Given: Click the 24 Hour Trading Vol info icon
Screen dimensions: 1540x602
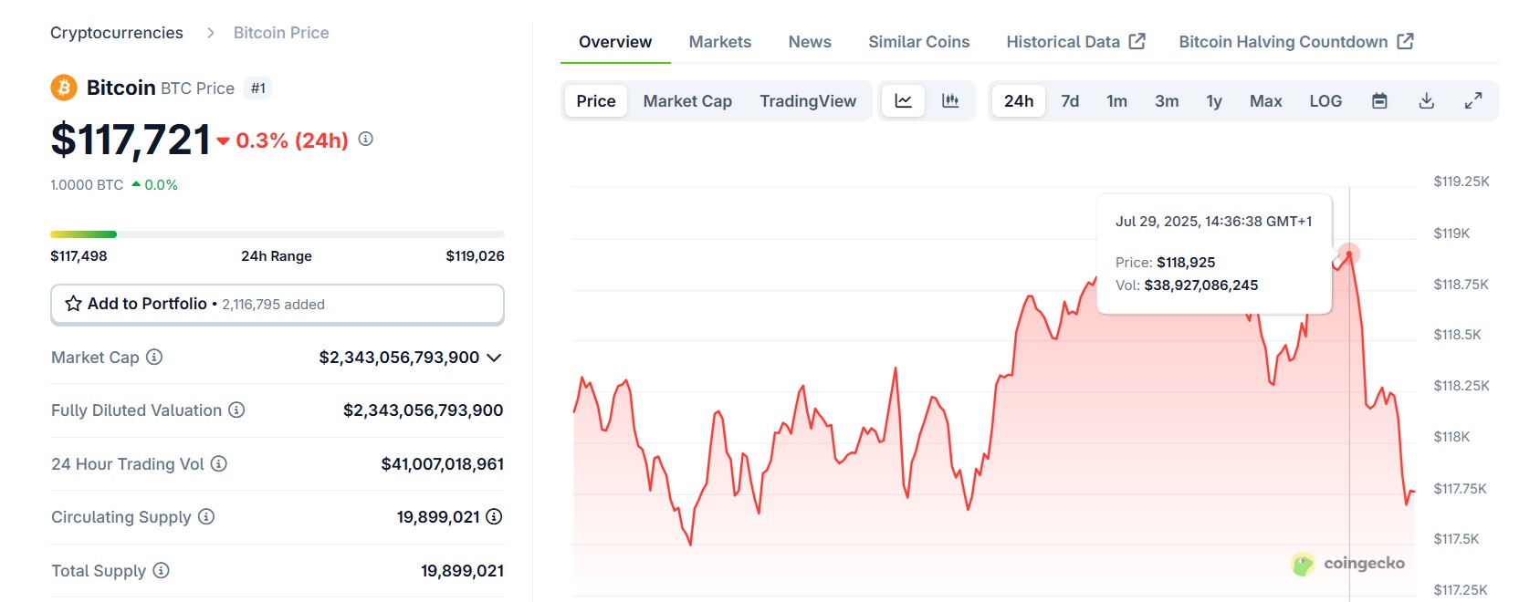Looking at the screenshot, I should (218, 463).
